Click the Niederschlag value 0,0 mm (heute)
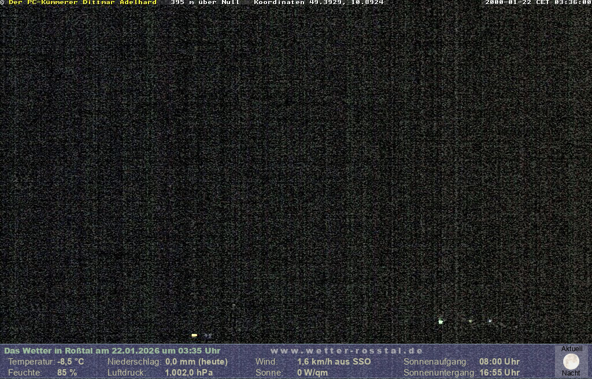Screen dimensions: 592x379 pyautogui.click(x=197, y=362)
